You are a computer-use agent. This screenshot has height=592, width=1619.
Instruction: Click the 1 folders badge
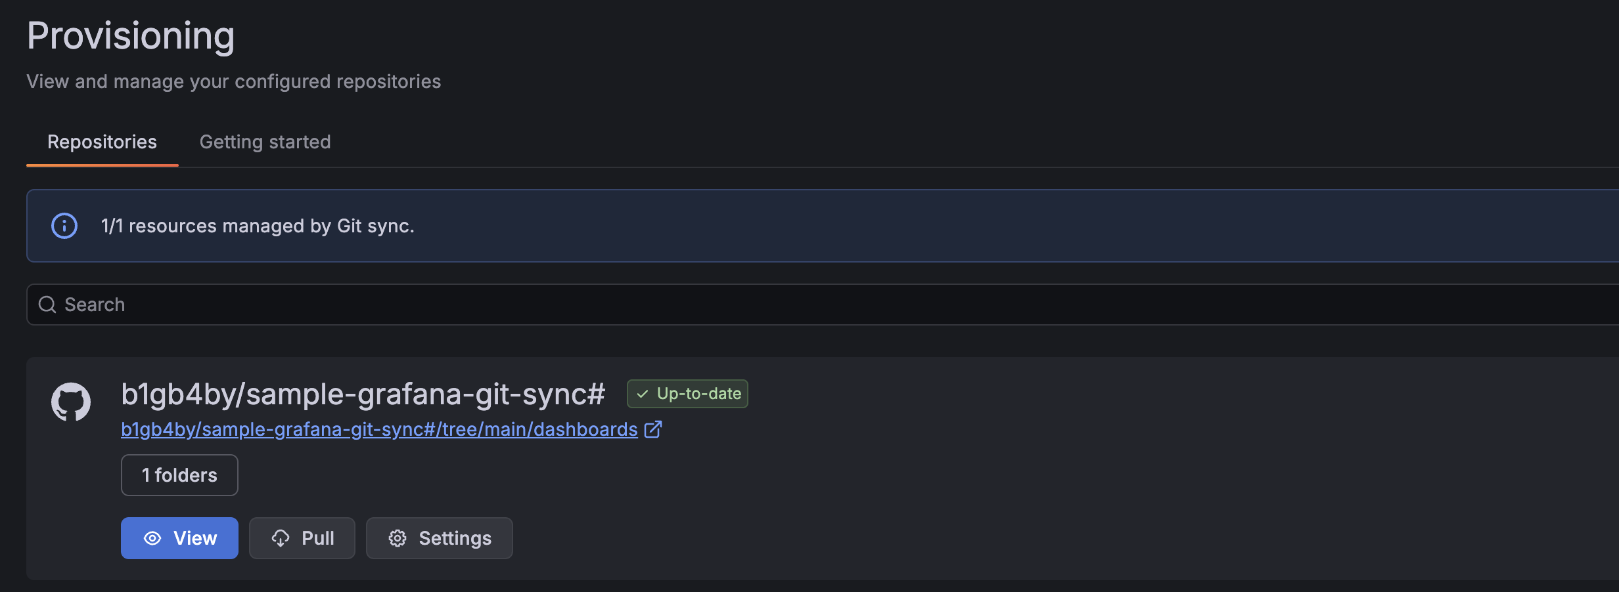tap(179, 475)
